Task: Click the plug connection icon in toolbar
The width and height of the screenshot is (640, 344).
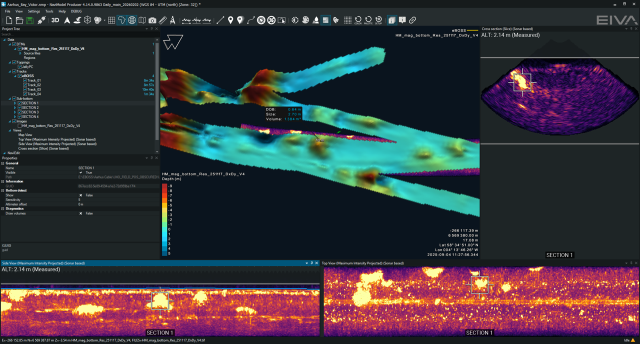Action: [x=41, y=20]
